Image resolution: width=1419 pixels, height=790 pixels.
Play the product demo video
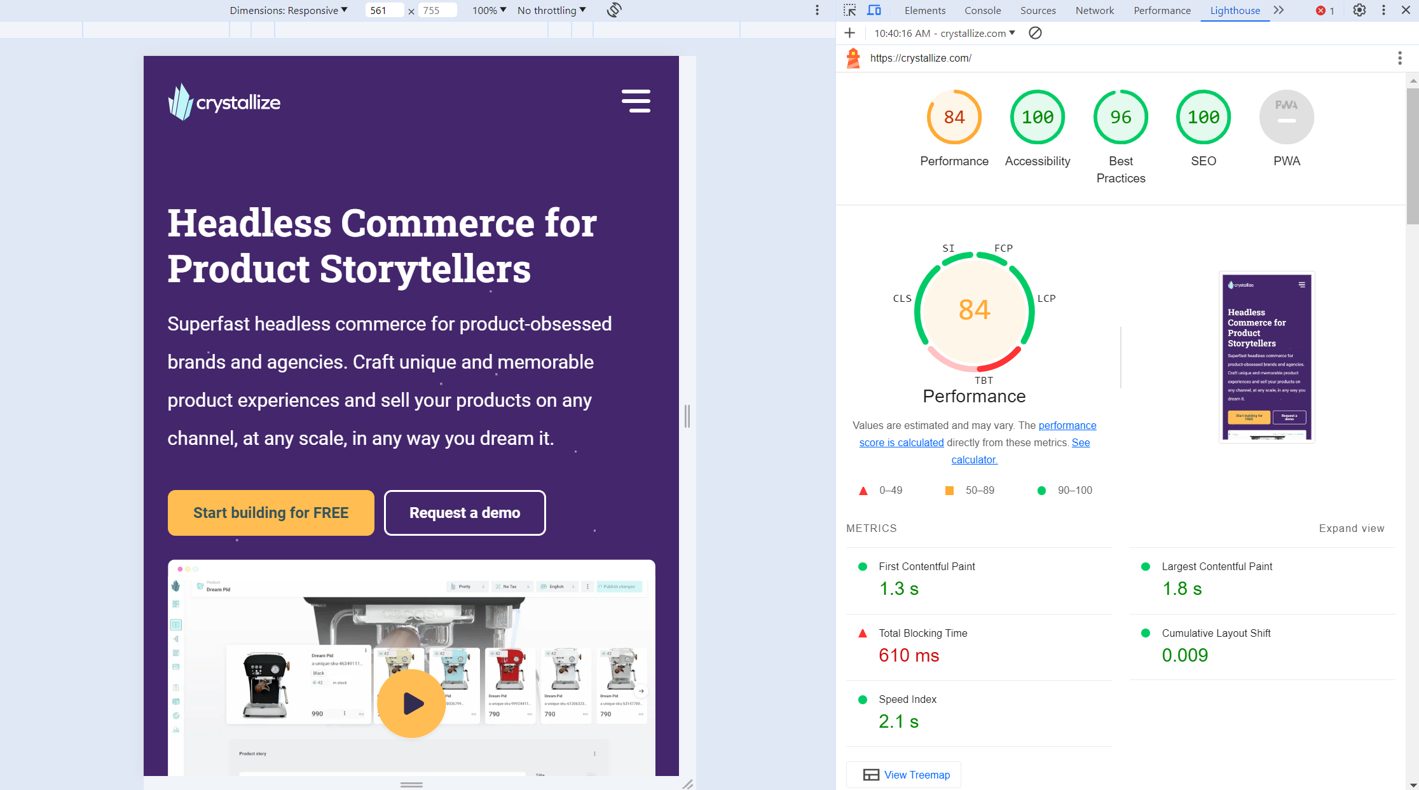(411, 704)
